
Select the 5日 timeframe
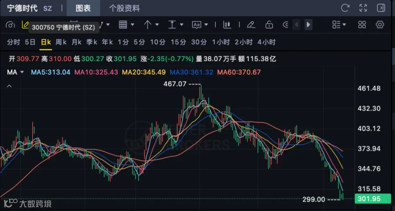[30, 42]
